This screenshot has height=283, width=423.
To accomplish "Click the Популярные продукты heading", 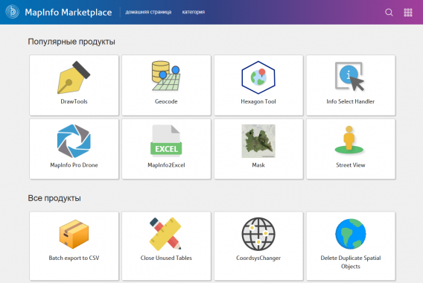I will 71,42.
